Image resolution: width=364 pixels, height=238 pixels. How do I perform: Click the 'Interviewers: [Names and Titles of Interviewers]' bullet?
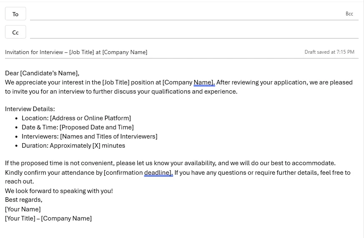[90, 136]
